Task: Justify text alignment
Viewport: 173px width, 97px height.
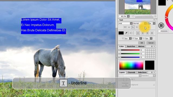Action: 152,33
